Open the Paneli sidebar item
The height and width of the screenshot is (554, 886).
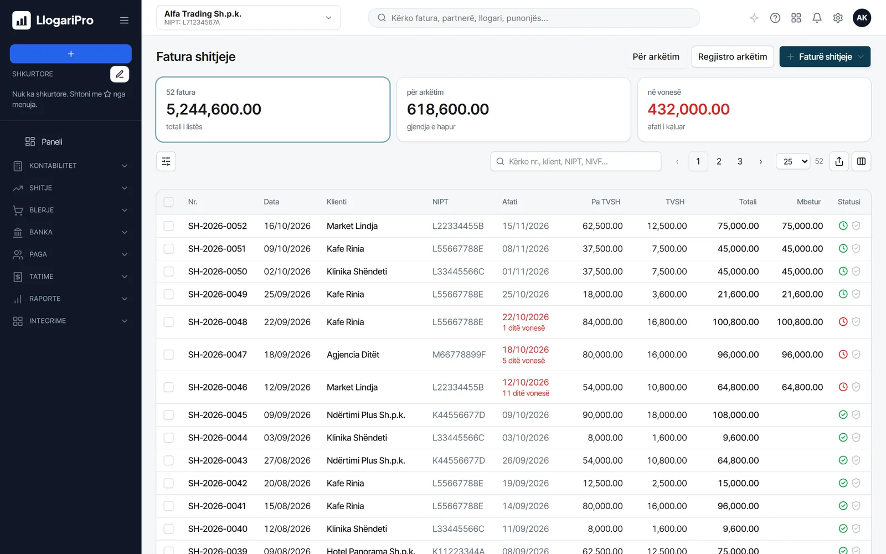coord(70,142)
